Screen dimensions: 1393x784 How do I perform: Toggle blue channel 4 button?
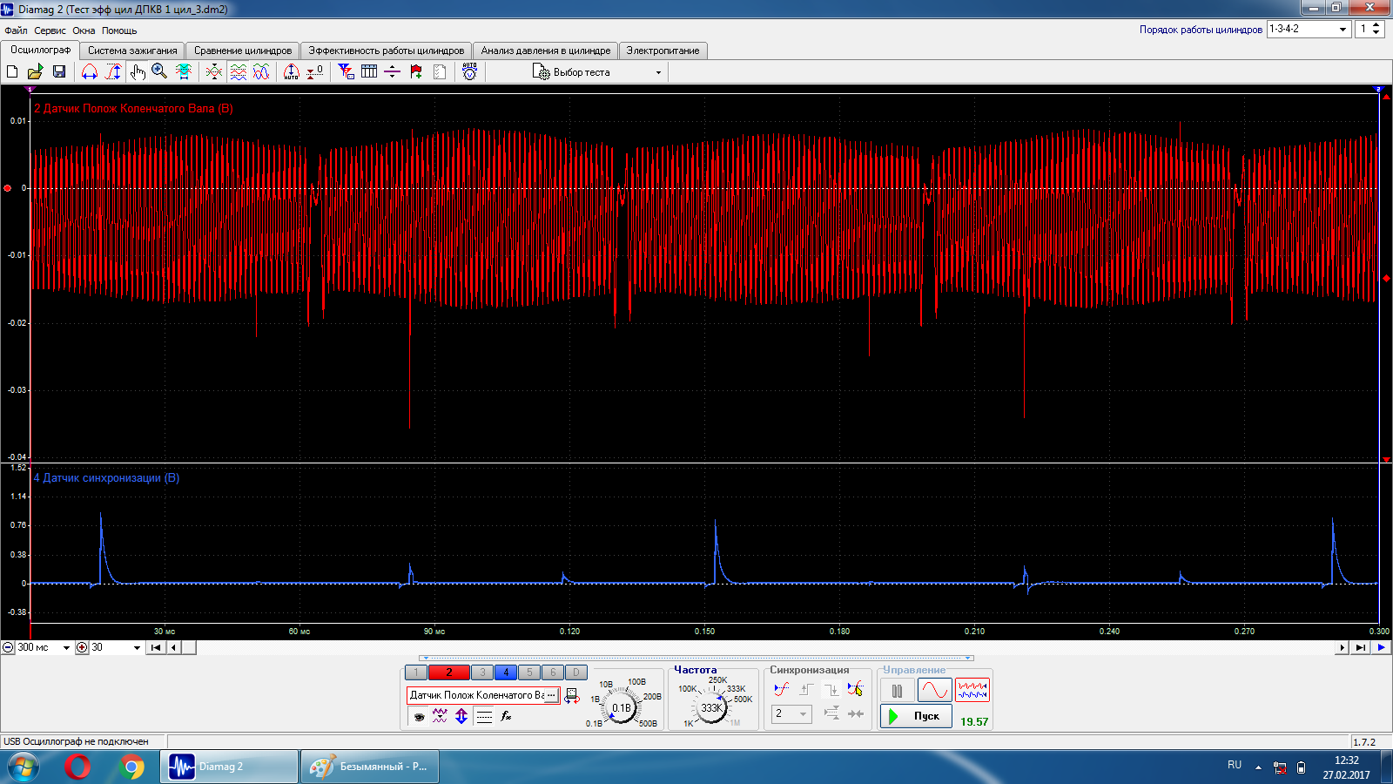point(506,672)
